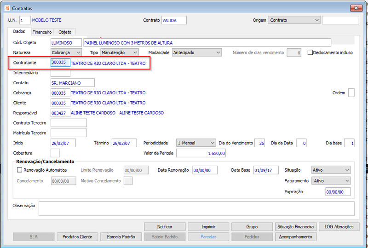Click the Matrícula Terceiro field
This screenshot has height=248, width=368.
point(69,133)
